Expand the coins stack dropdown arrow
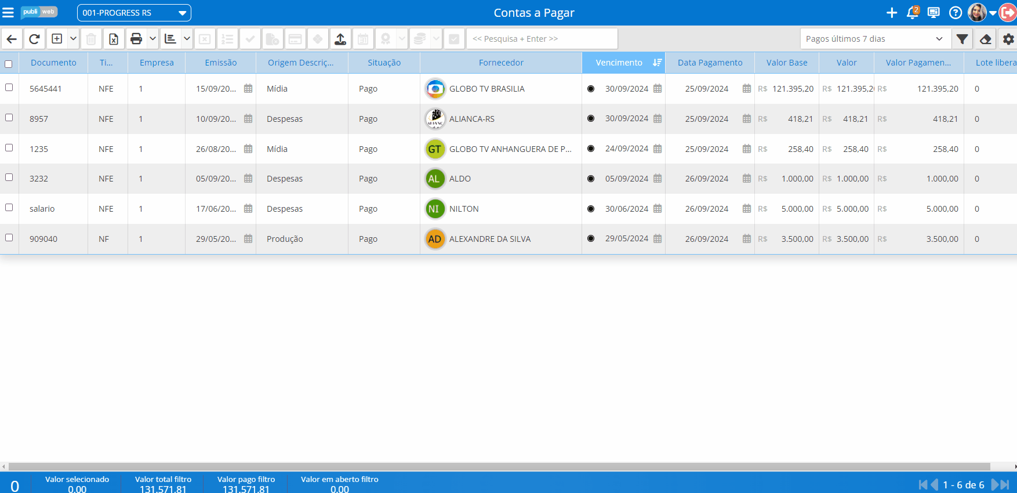This screenshot has height=493, width=1017. [x=436, y=39]
